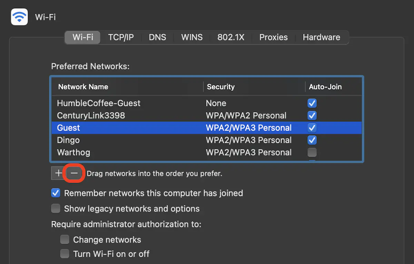The width and height of the screenshot is (414, 264).
Task: Switch to the TCP/IP tab
Action: [121, 37]
